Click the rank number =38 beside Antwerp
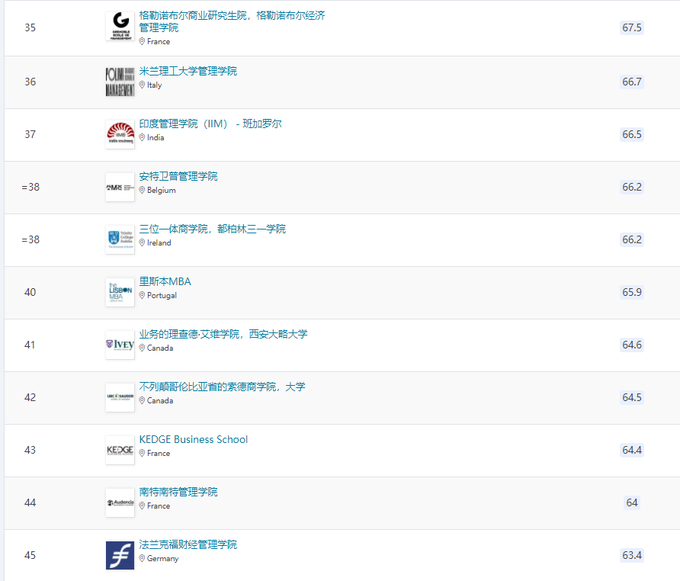Screen dimensions: 680x581 click(x=29, y=187)
